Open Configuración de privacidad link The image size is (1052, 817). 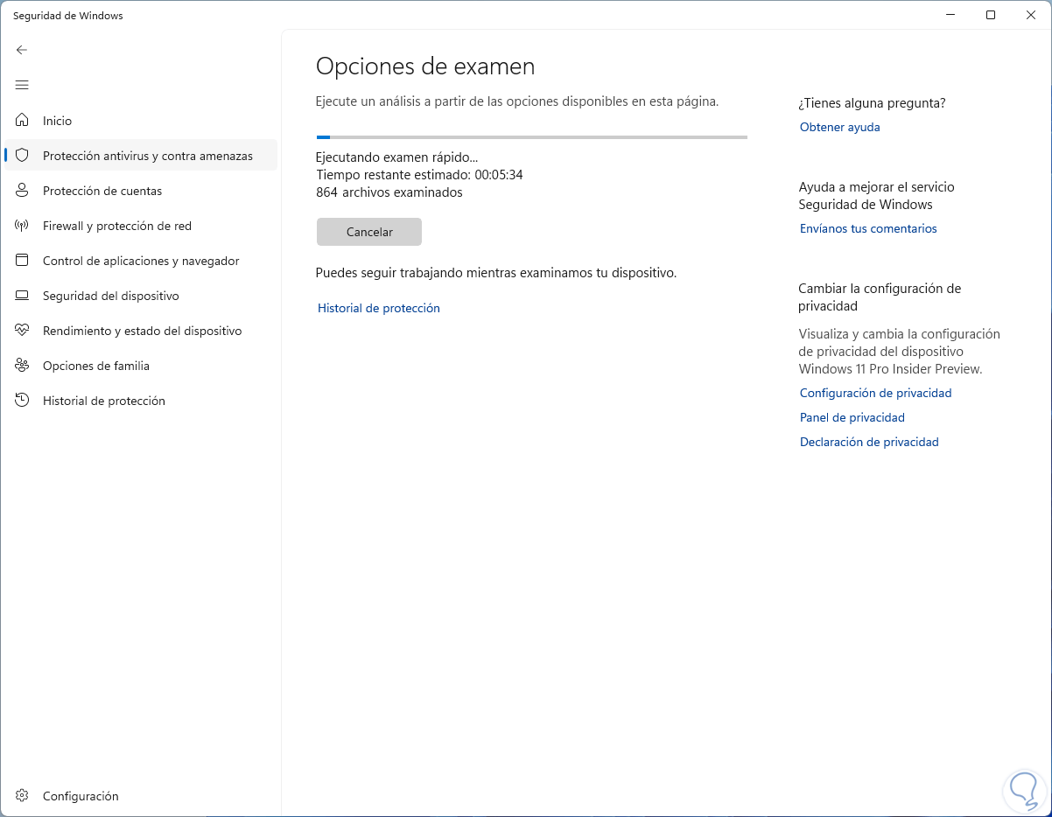click(x=876, y=393)
